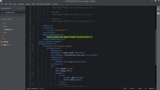
Task: Collapse the CSXS folder
Action: click(5, 27)
